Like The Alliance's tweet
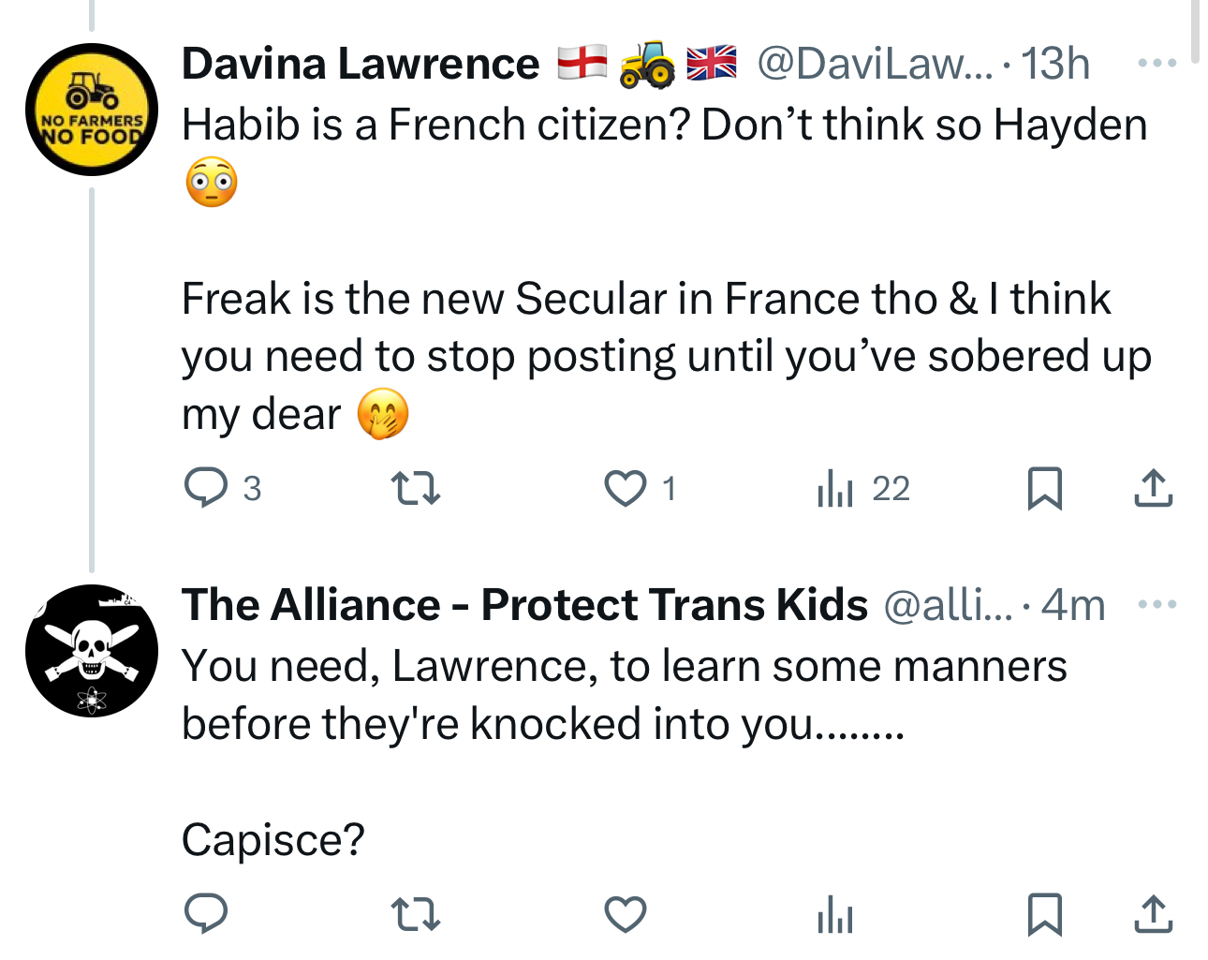Image resolution: width=1208 pixels, height=960 pixels. point(625,914)
